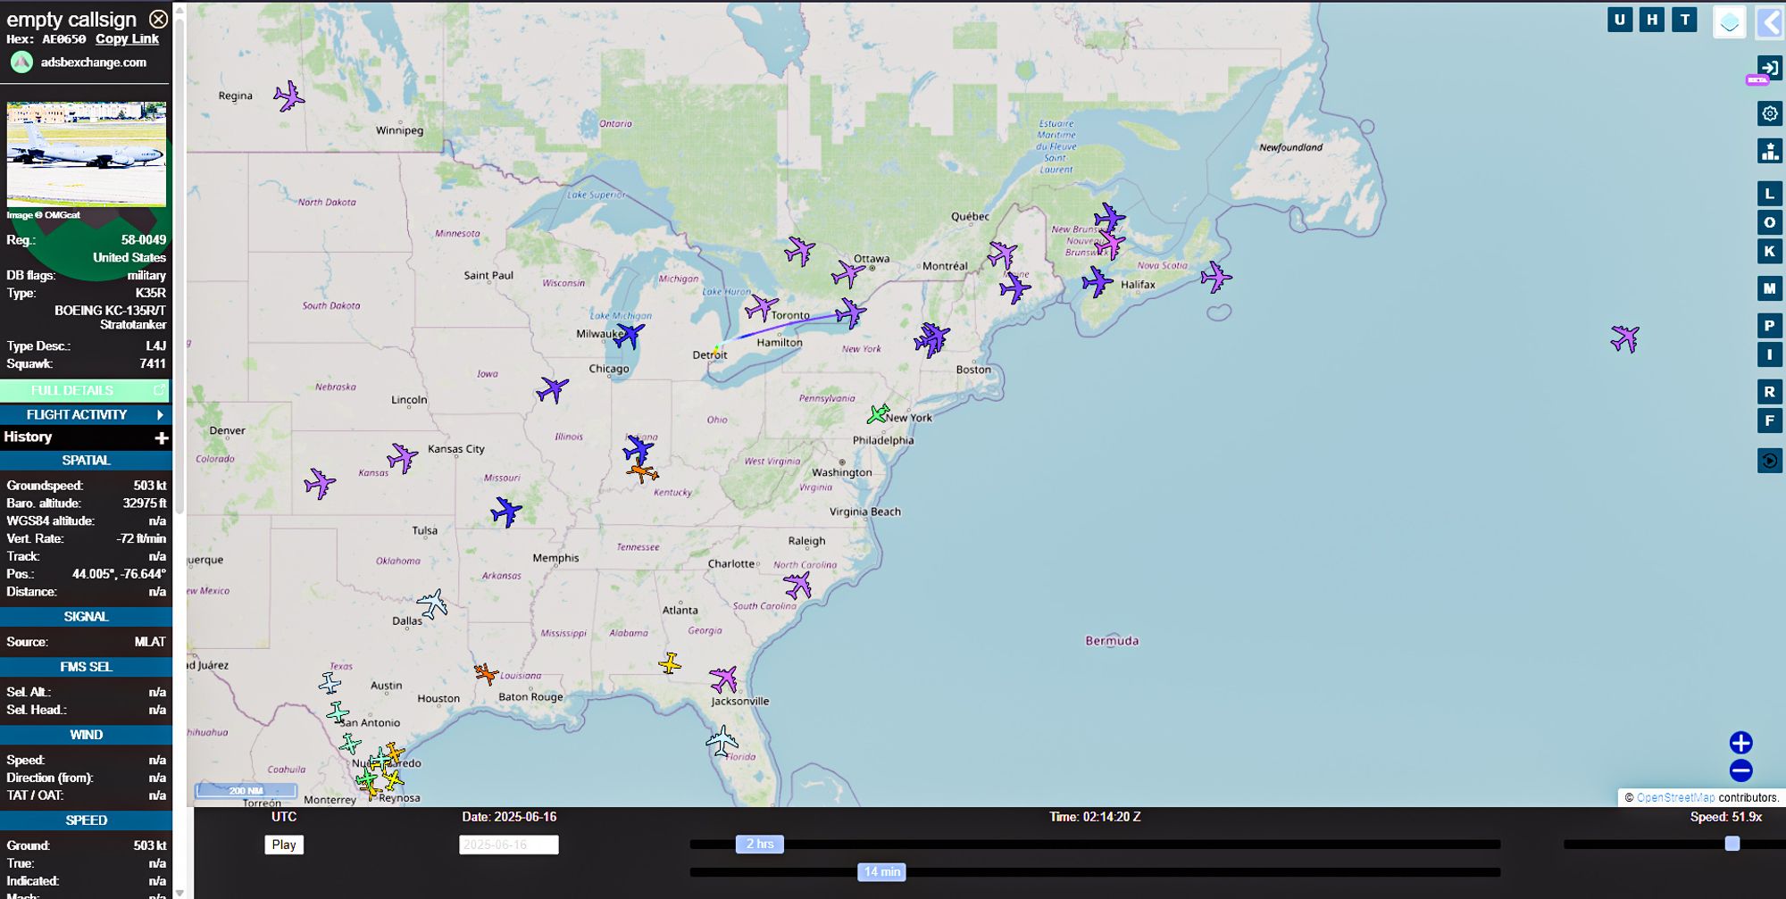Select the aircraft icon near Regina

coord(288,96)
